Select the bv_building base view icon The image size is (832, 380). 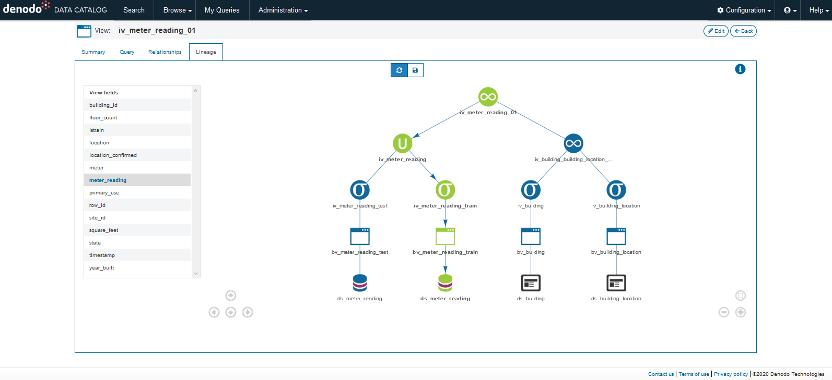click(x=531, y=236)
